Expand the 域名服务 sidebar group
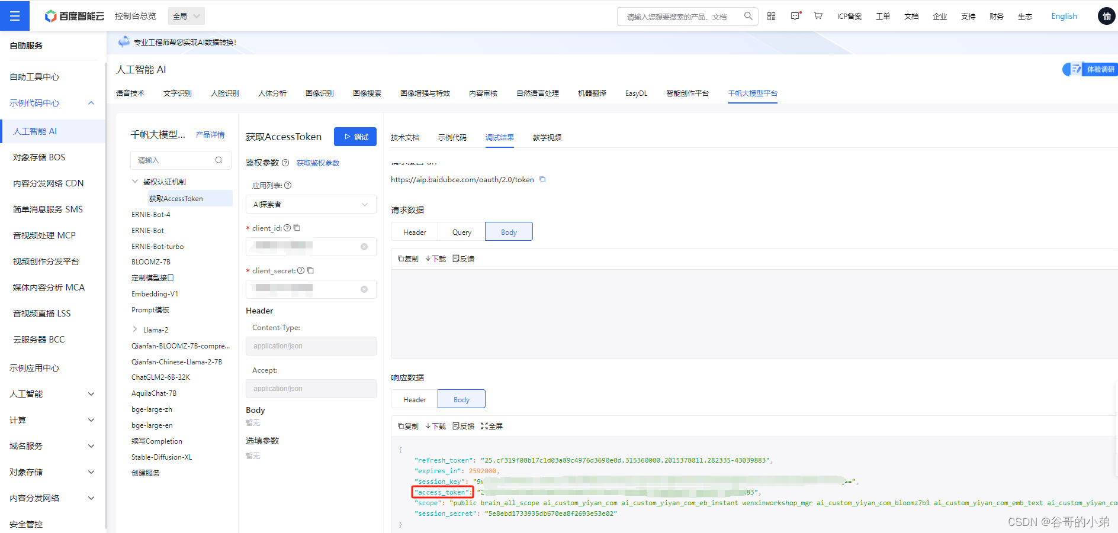This screenshot has width=1118, height=533. [91, 446]
